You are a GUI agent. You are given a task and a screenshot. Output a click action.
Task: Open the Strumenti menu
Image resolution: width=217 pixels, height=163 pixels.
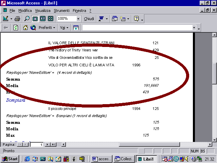(x=61, y=11)
